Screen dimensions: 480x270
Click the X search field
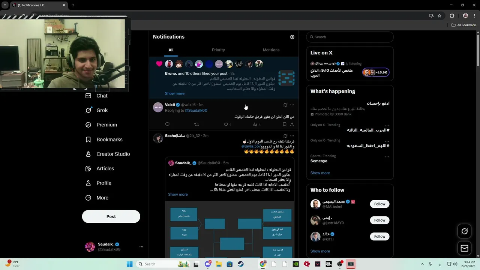point(350,37)
